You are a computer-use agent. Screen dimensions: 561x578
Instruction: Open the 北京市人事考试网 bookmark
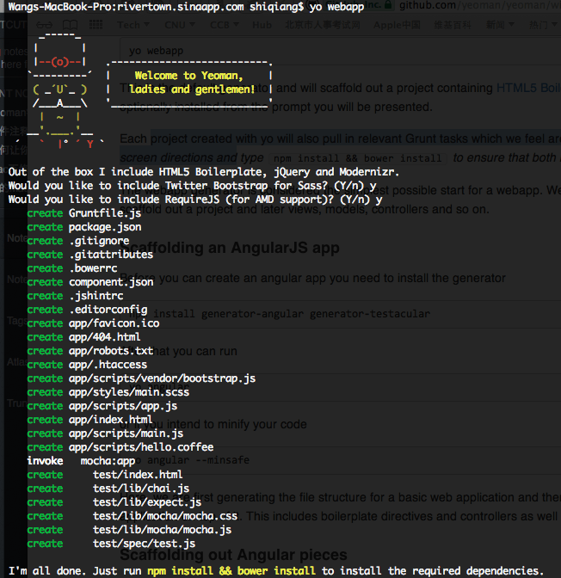(x=322, y=25)
